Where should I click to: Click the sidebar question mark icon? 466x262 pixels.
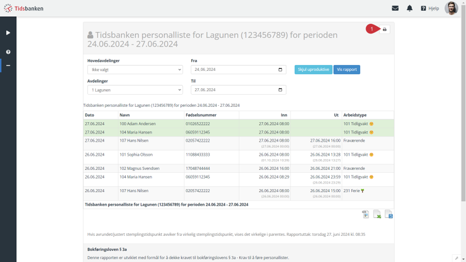[8, 52]
